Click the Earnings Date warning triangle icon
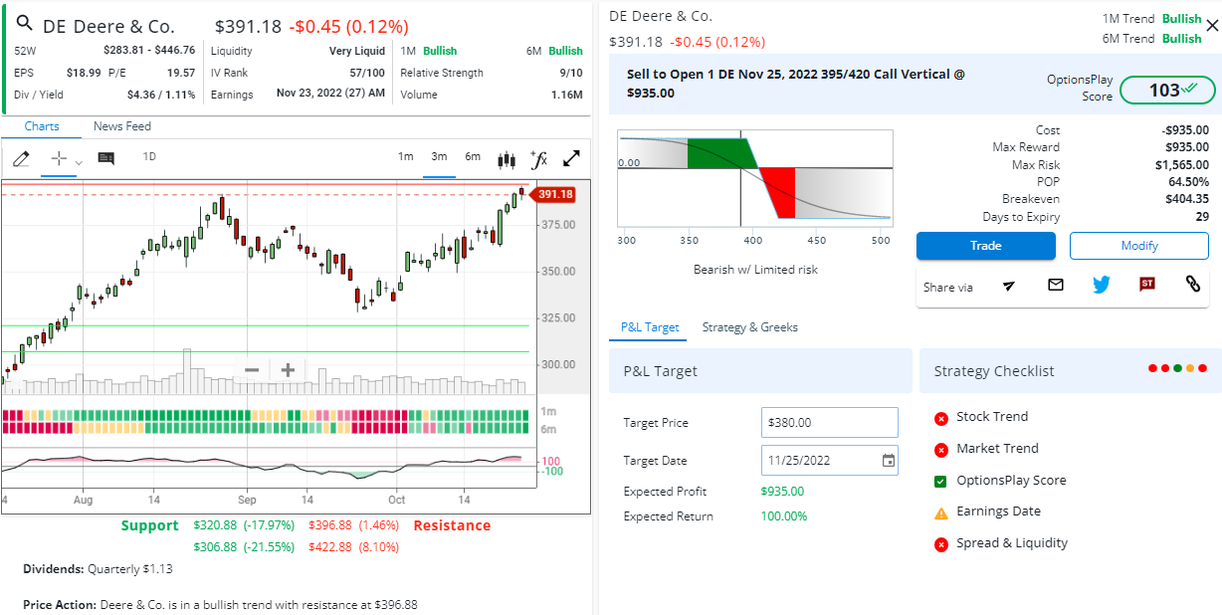 [x=941, y=512]
